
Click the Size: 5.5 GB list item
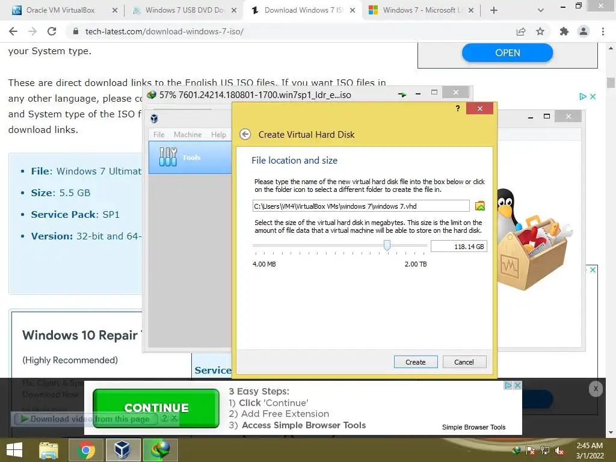(x=61, y=193)
